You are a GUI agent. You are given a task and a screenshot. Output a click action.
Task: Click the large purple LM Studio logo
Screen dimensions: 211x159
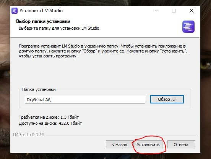tap(188, 27)
